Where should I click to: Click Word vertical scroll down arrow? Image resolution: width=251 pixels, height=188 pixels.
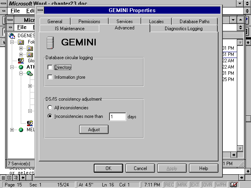(248, 171)
